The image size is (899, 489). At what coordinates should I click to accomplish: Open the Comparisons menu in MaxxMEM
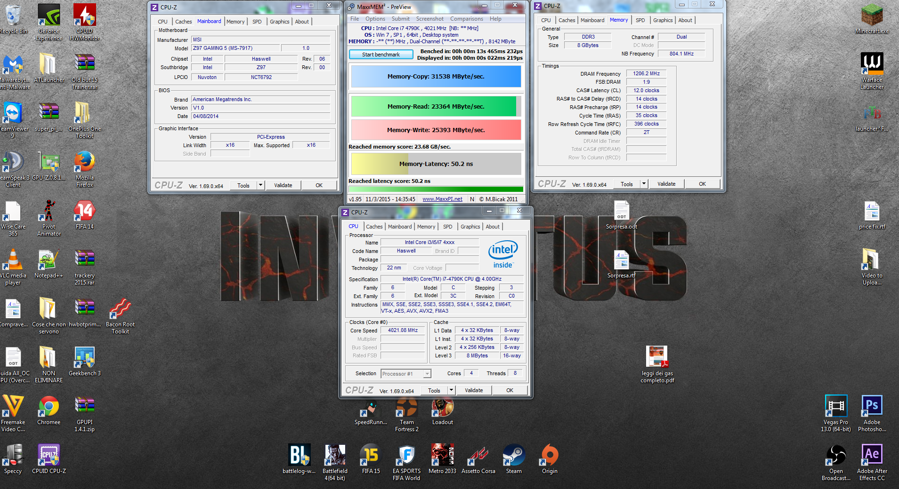[x=467, y=19]
